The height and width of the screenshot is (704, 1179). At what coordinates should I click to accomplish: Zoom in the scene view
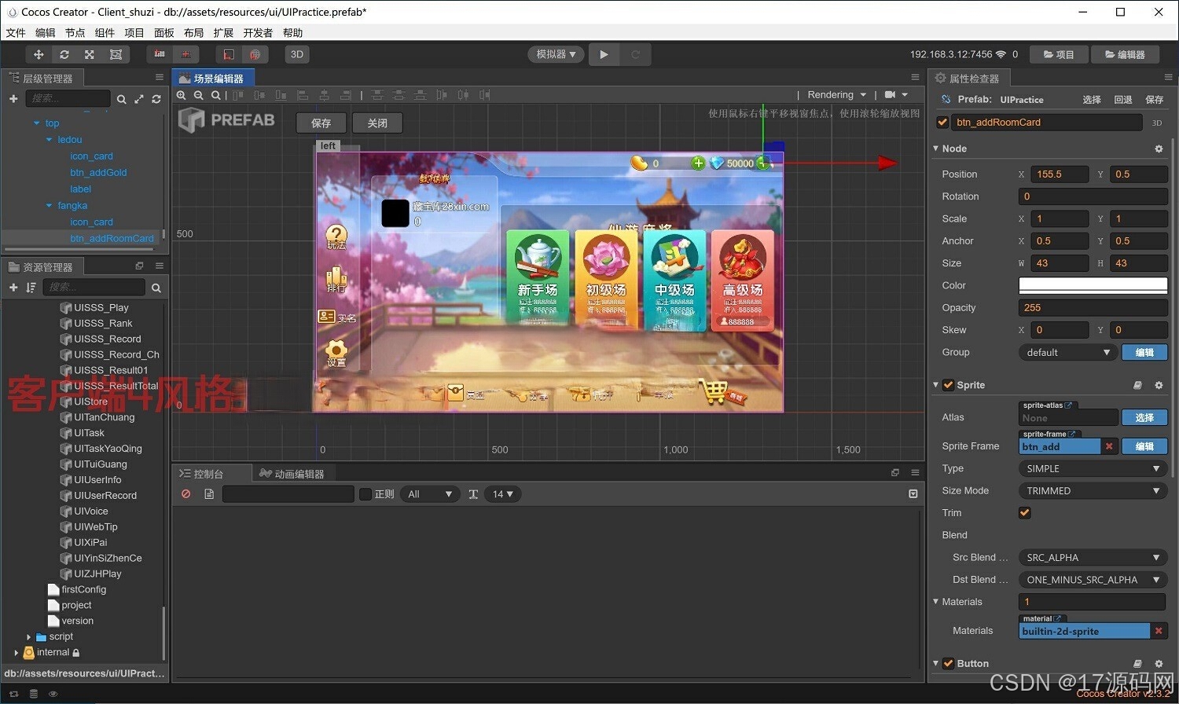pos(182,95)
